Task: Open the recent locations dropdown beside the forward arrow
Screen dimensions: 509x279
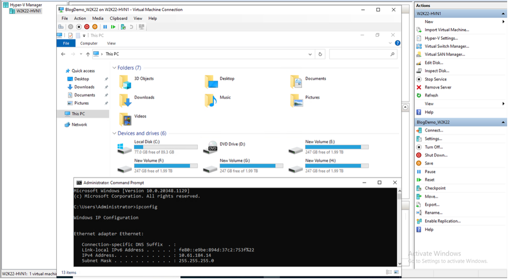Action: pyautogui.click(x=81, y=54)
